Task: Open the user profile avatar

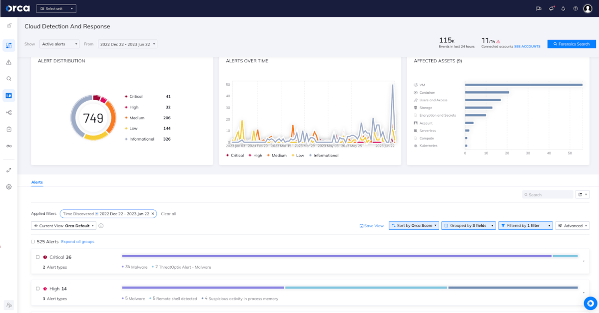Action: (588, 8)
